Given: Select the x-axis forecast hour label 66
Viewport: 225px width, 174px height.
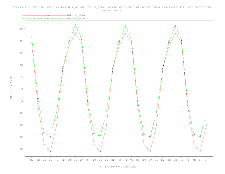Looking at the screenshot, I should [169, 160].
